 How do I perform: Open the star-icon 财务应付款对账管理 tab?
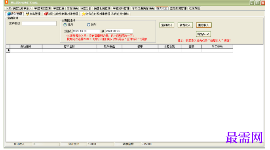click(105, 14)
